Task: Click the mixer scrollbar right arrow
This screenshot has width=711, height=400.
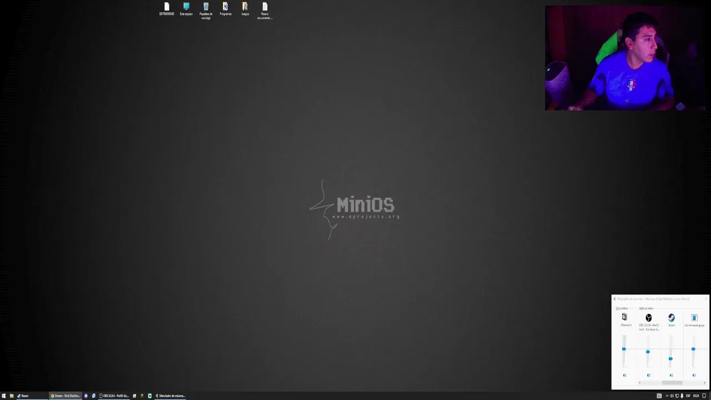Action: 704,383
